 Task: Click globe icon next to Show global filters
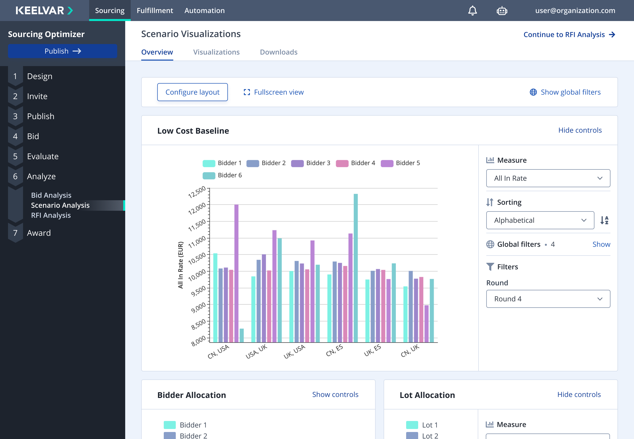[x=533, y=92]
